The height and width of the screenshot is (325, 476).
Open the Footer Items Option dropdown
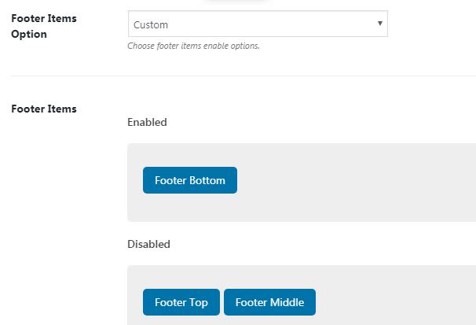coord(257,24)
